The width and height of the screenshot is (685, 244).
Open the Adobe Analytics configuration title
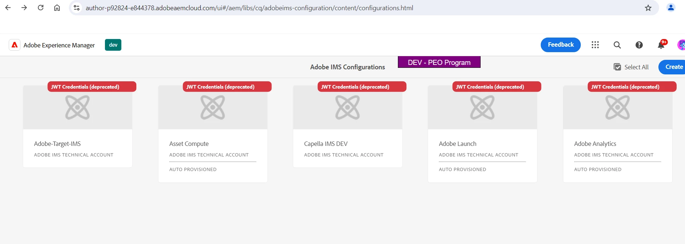click(x=595, y=144)
